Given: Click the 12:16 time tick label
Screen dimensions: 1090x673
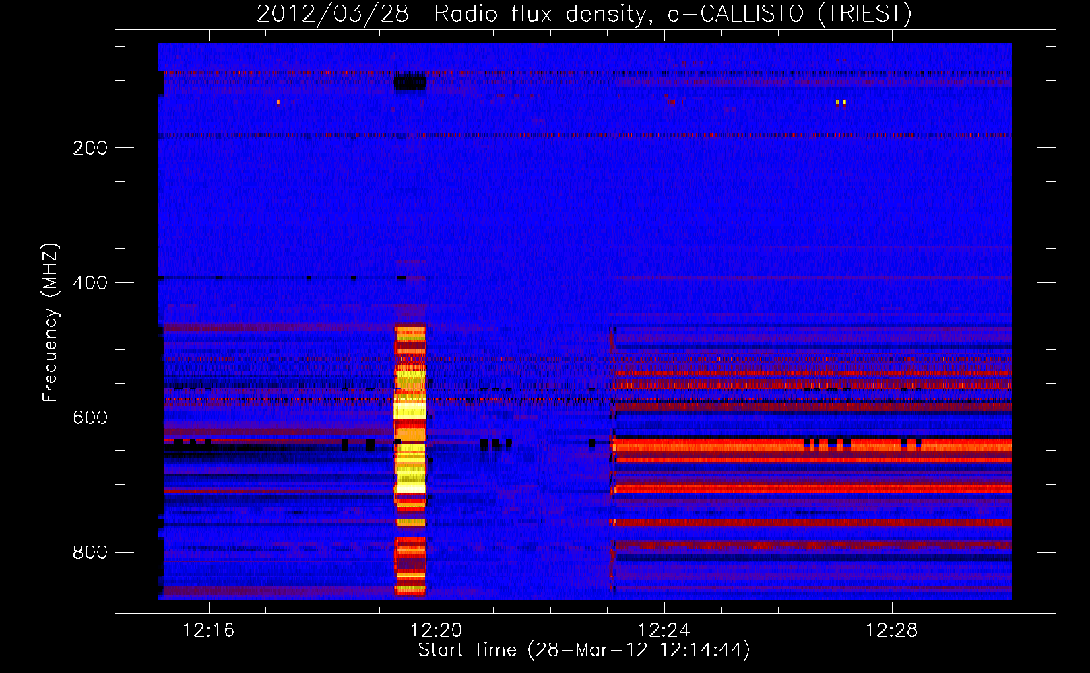Looking at the screenshot, I should 209,630.
